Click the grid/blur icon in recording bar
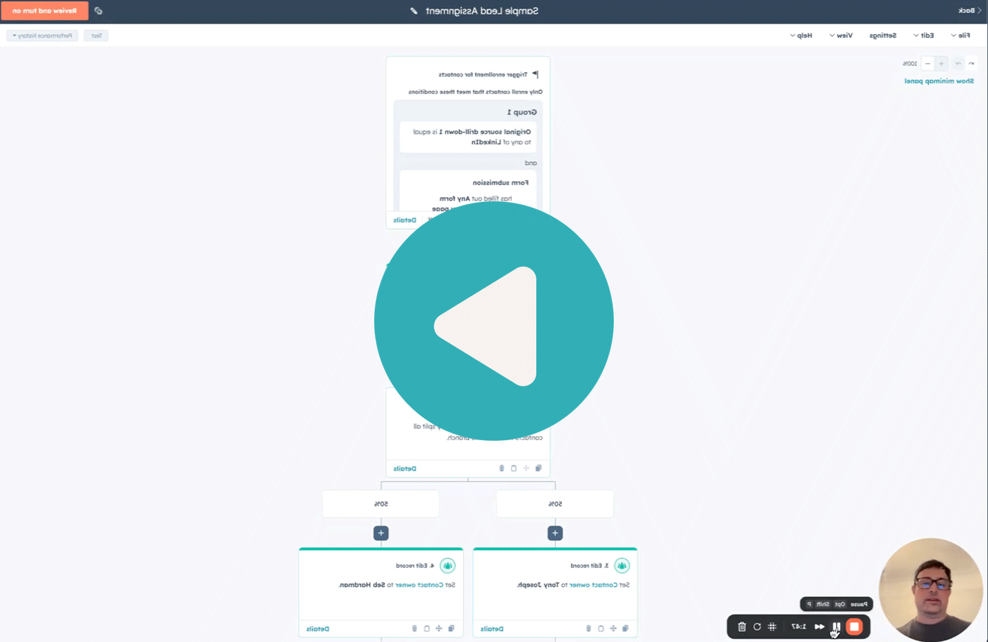988x642 pixels. (x=772, y=627)
